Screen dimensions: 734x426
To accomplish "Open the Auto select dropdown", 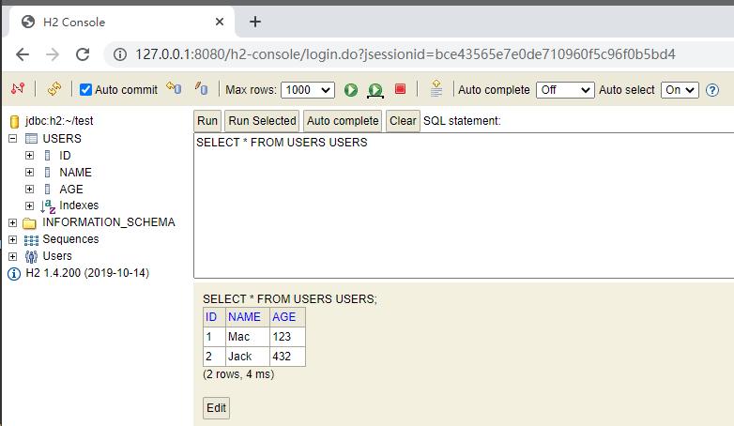I will point(680,90).
